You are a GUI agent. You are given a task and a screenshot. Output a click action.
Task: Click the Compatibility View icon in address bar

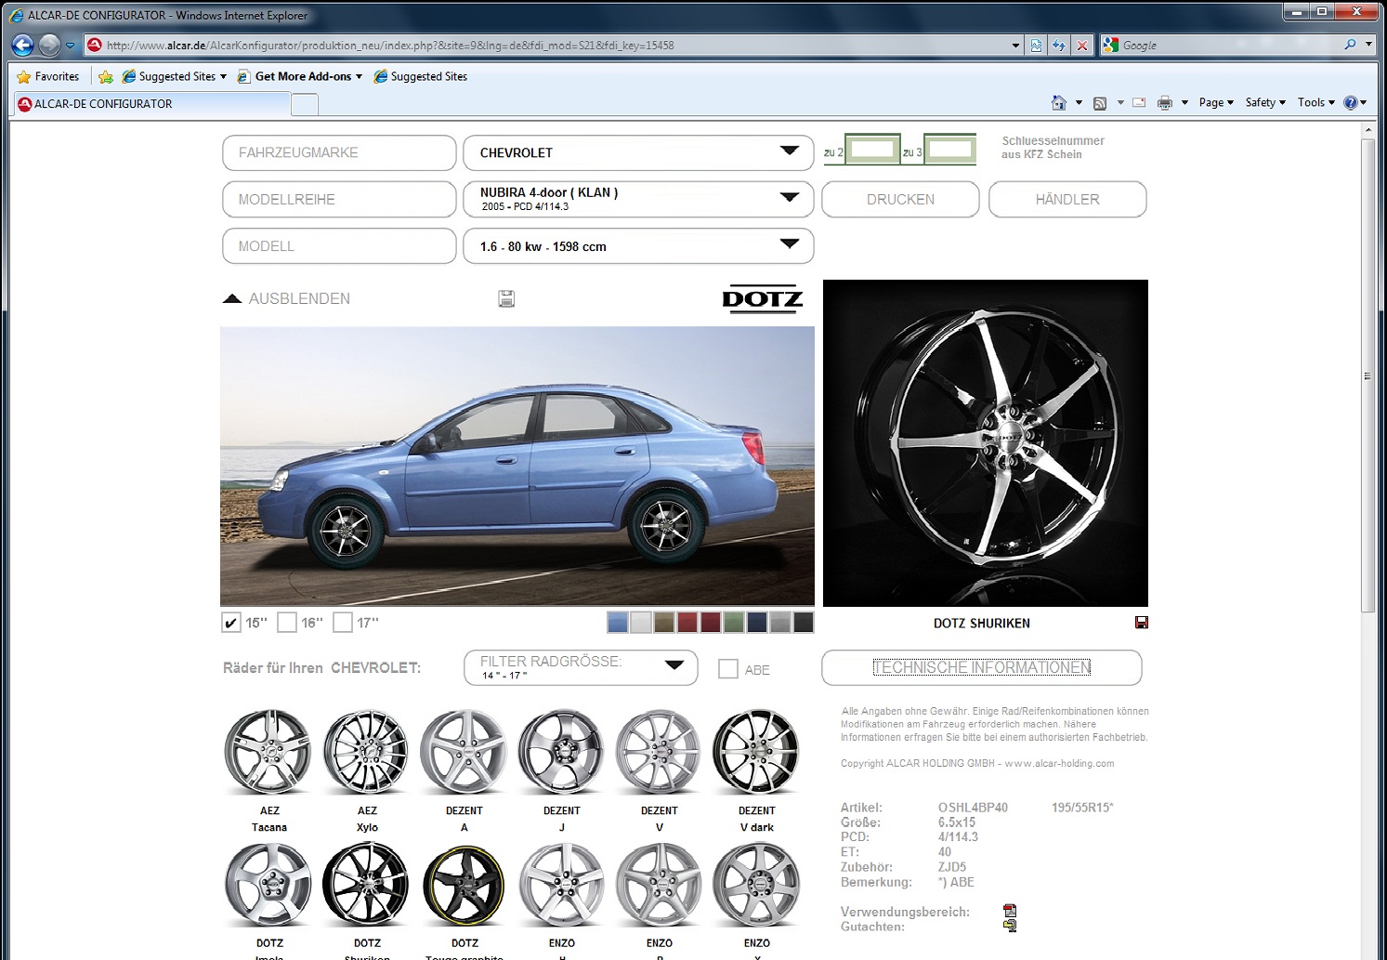[x=1036, y=45]
